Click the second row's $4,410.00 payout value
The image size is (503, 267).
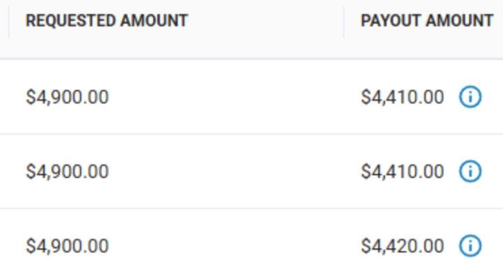pyautogui.click(x=402, y=171)
